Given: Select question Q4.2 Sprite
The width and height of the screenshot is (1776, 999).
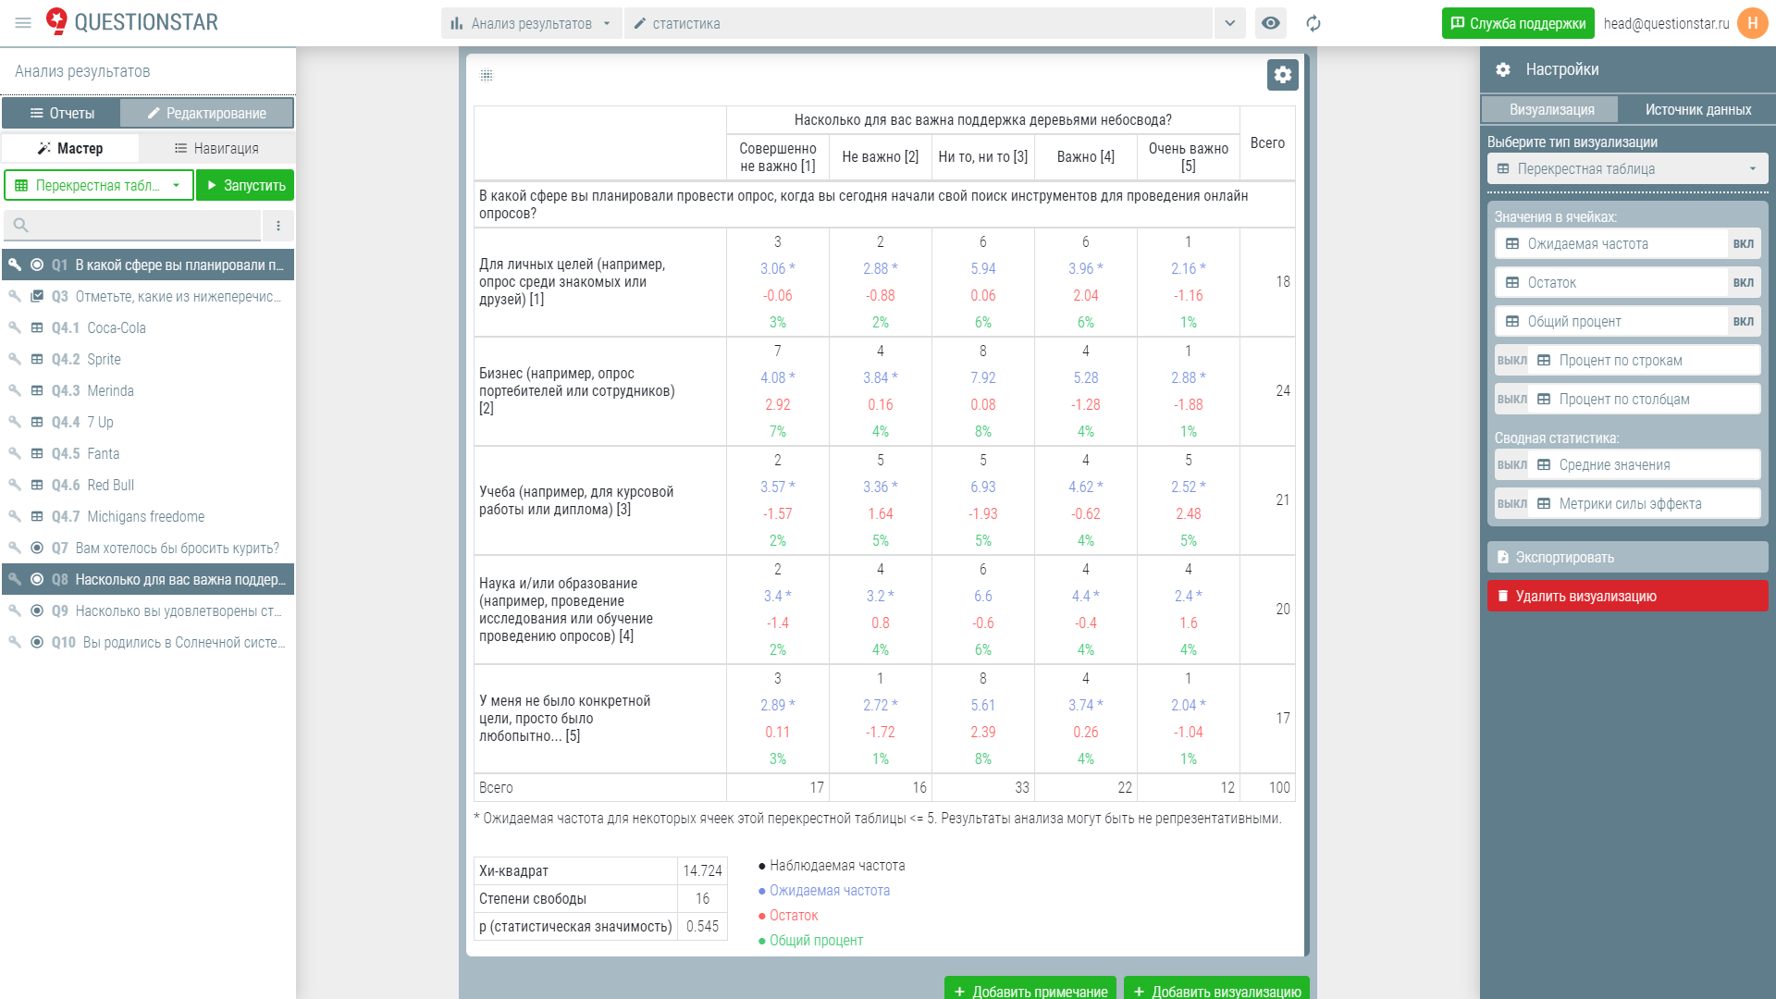Looking at the screenshot, I should click(148, 359).
